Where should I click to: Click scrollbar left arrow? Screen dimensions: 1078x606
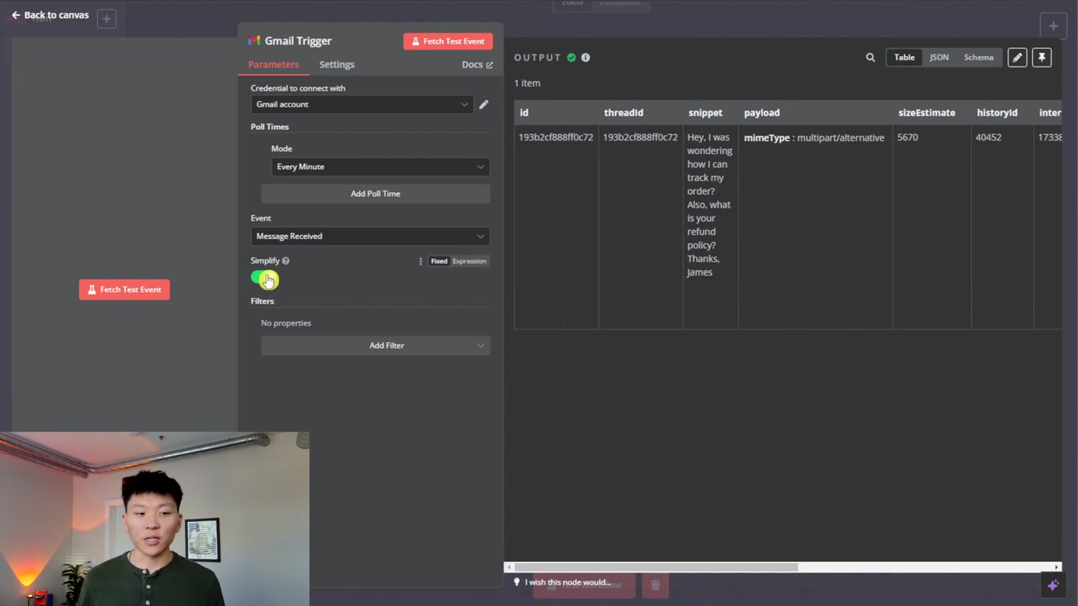509,567
